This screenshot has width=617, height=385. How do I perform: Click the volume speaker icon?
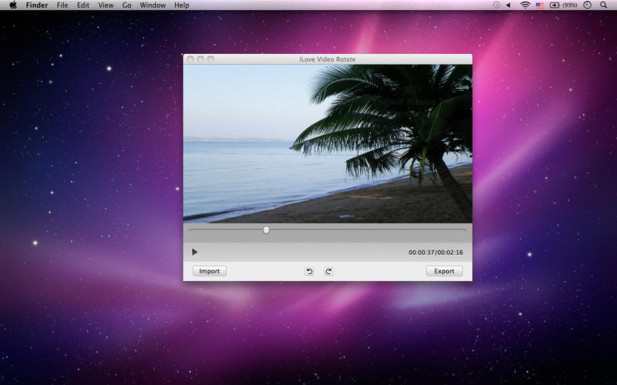pyautogui.click(x=508, y=5)
